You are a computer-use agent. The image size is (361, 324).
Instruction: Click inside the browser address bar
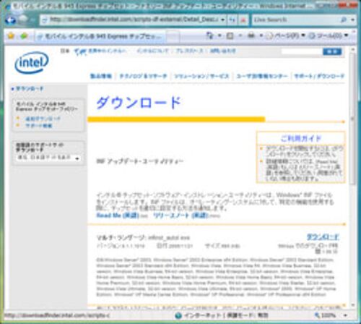click(134, 20)
